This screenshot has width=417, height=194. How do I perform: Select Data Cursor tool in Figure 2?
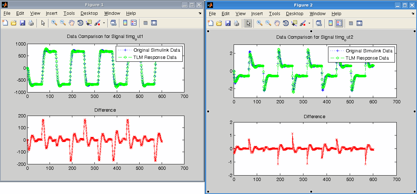point(294,23)
